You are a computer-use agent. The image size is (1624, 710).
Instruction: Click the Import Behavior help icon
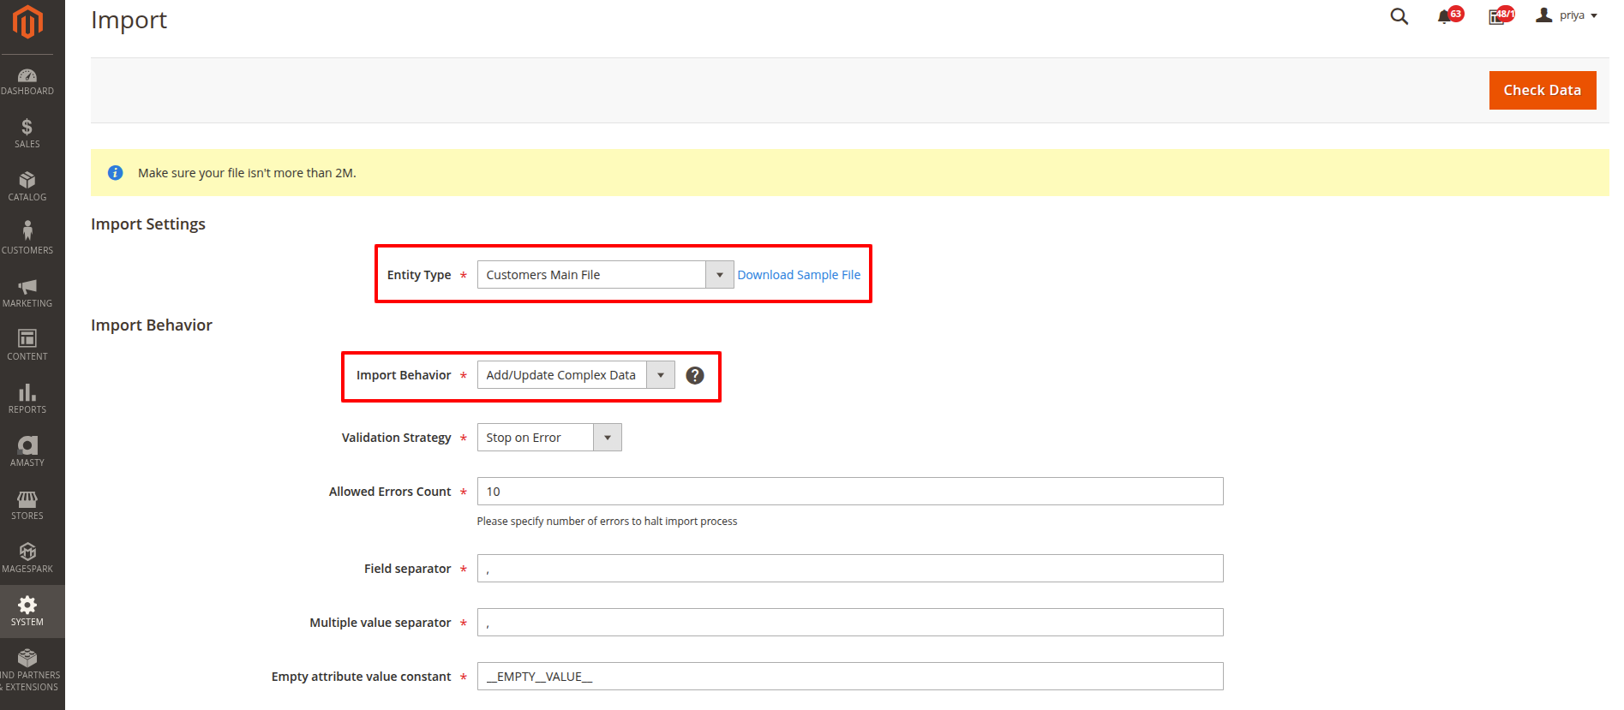pyautogui.click(x=695, y=375)
